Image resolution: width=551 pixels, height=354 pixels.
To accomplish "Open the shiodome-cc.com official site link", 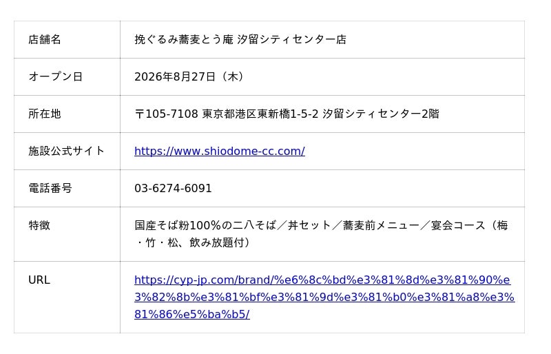I will 220,151.
